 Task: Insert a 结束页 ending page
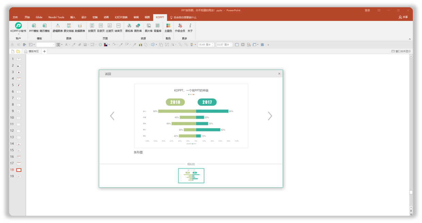coord(118,28)
